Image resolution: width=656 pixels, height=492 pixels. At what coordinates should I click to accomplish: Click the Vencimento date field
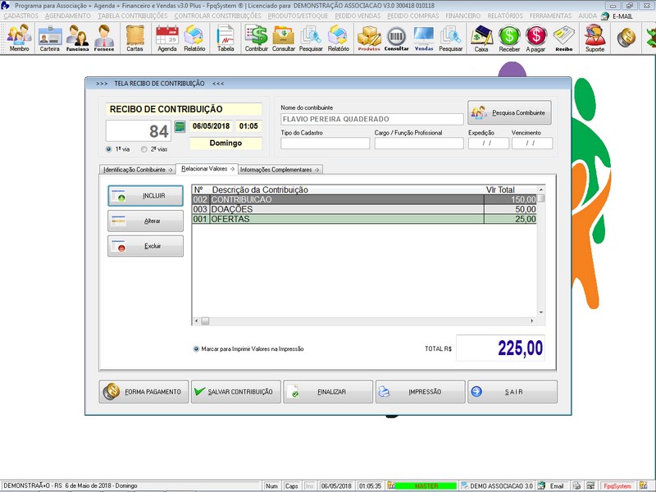click(531, 143)
